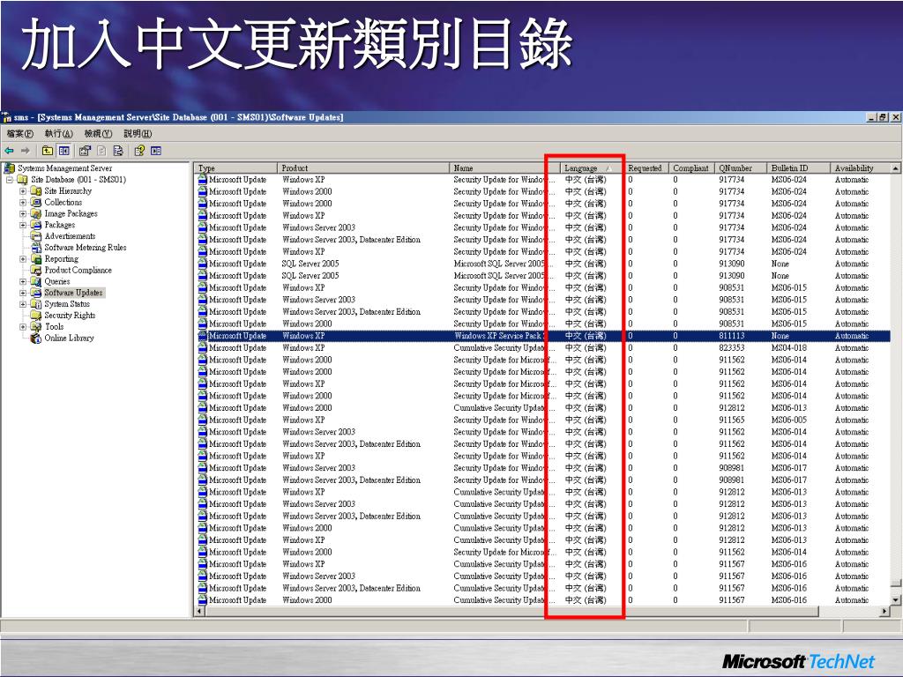Screen dimensions: 903x677
Task: Open the Properties toolbar icon
Action: pyautogui.click(x=85, y=151)
